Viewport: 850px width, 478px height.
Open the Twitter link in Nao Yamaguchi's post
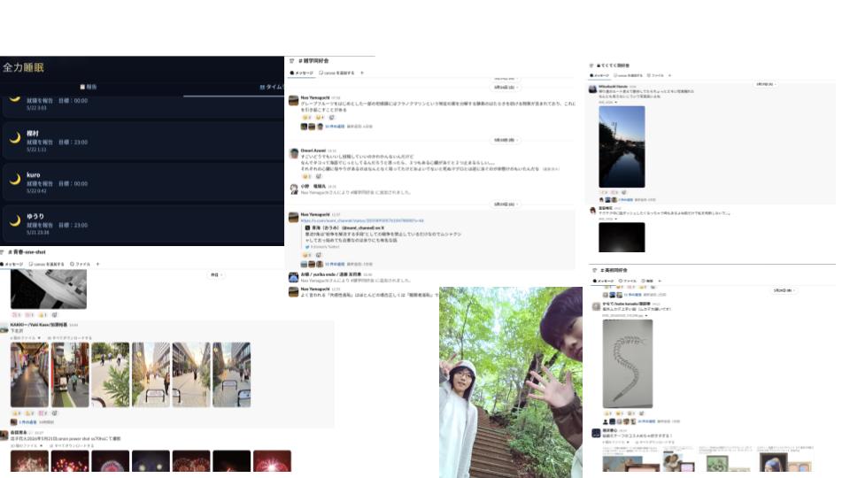tap(362, 220)
